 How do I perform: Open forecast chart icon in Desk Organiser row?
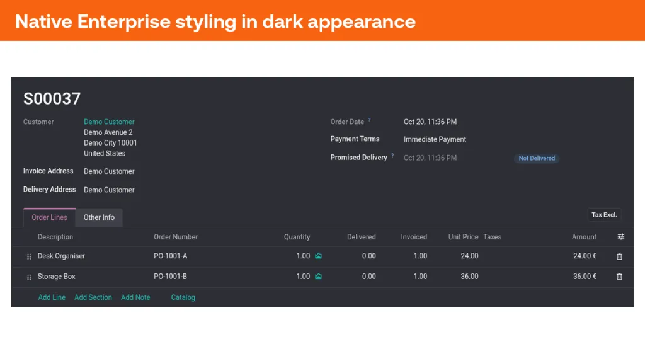(318, 256)
